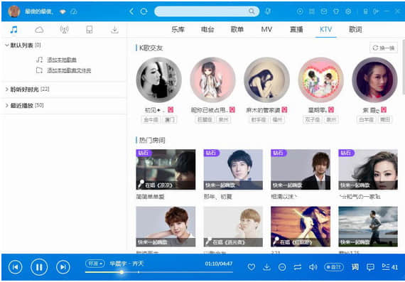Click the 添加本地歌曲 link

[62, 60]
